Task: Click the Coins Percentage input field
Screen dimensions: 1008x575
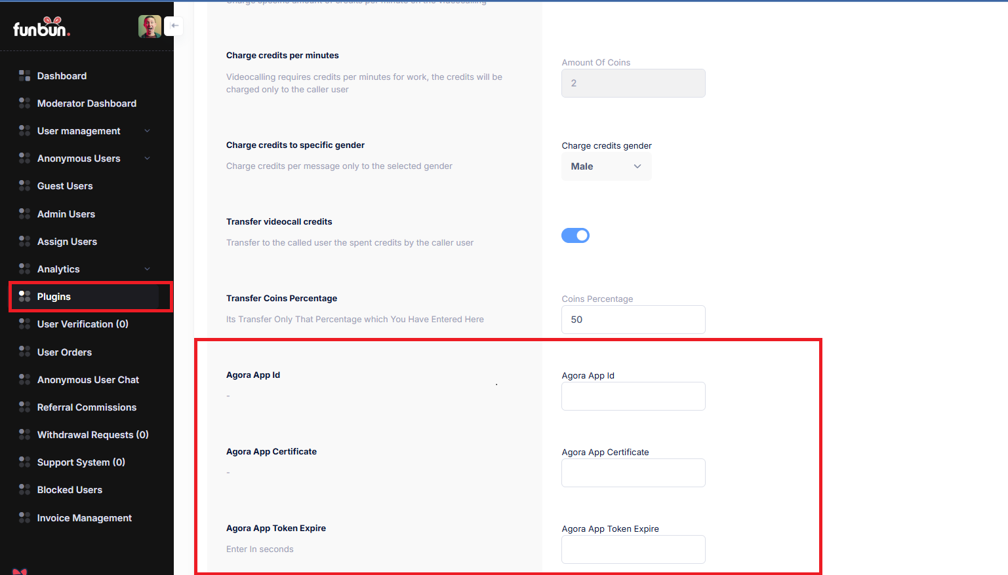Action: (x=633, y=320)
